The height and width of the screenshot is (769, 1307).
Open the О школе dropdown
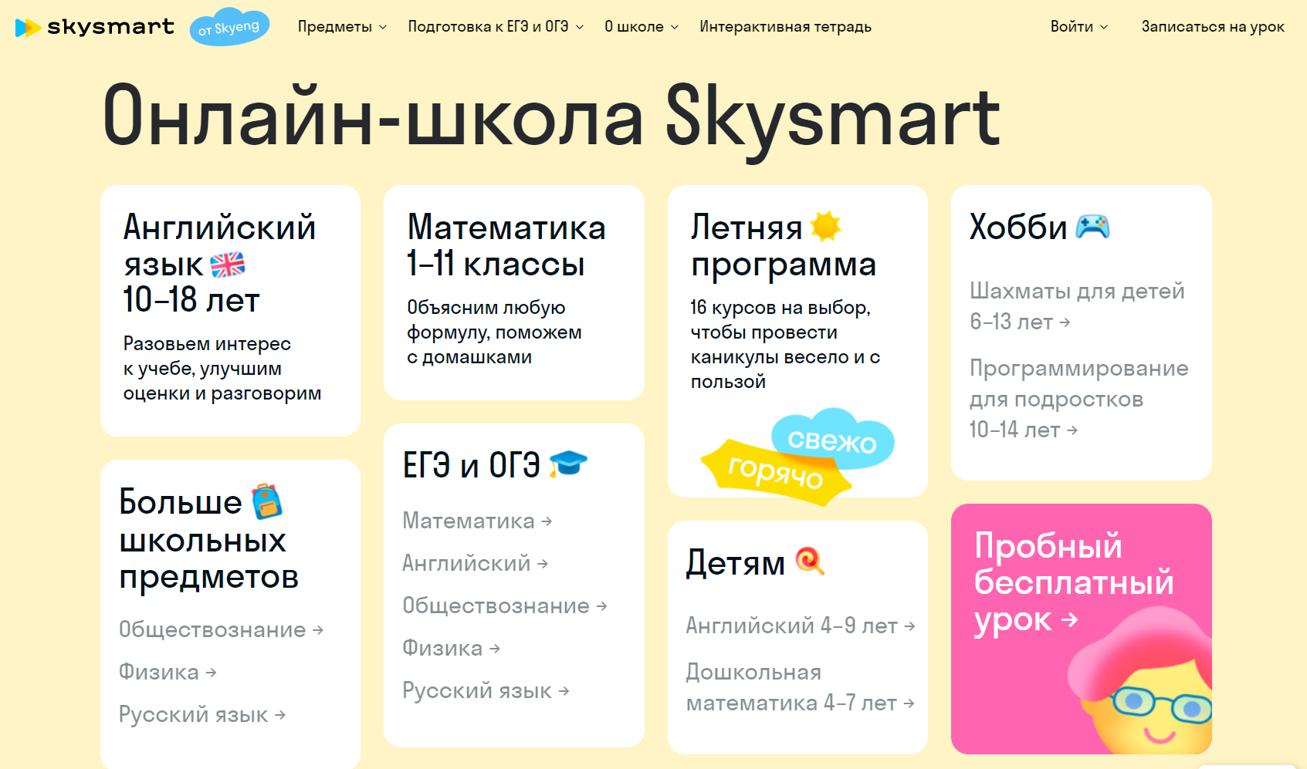pos(640,26)
